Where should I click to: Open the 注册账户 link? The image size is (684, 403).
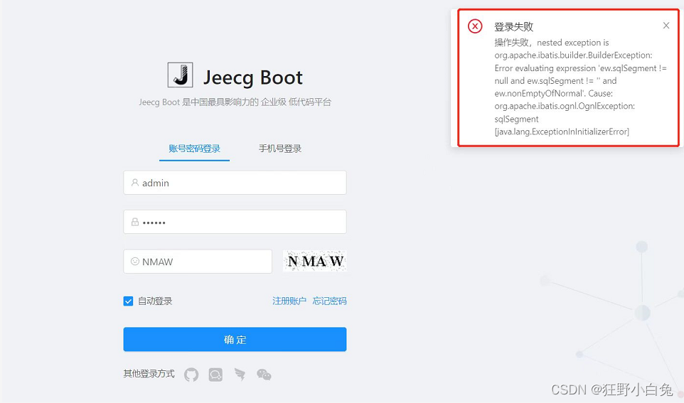289,301
